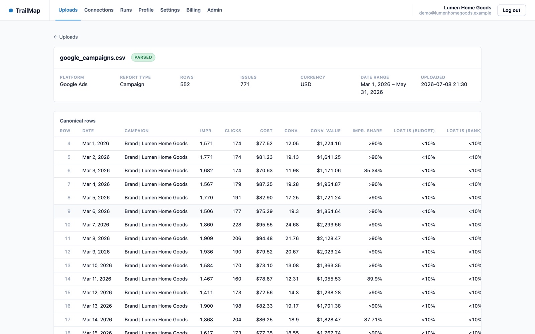Switch to the Connections tab
The image size is (535, 334).
[x=99, y=10]
